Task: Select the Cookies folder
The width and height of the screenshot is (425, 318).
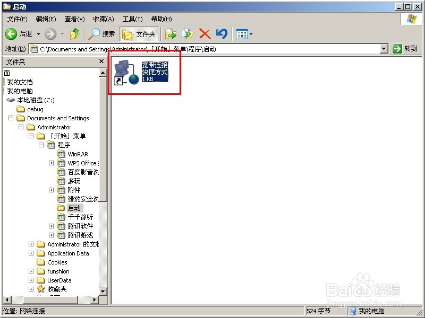Action: (57, 262)
